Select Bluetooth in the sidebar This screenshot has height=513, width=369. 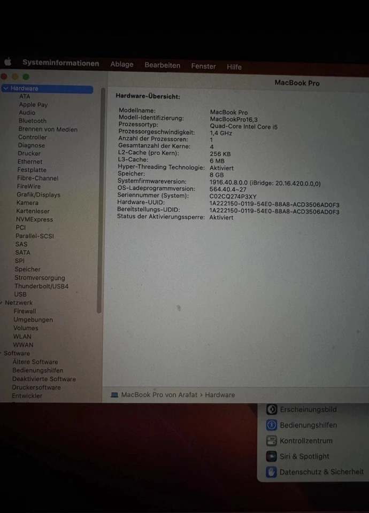(33, 121)
